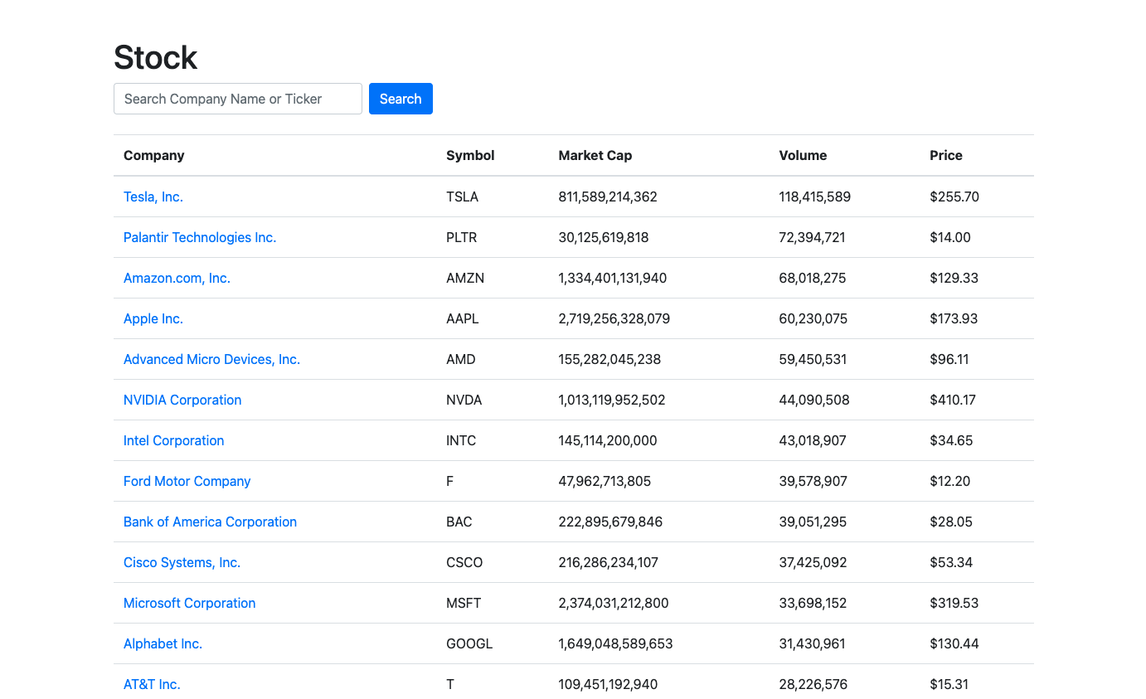Open the Intel Corporation link
Image resolution: width=1146 pixels, height=699 pixels.
[x=174, y=440]
